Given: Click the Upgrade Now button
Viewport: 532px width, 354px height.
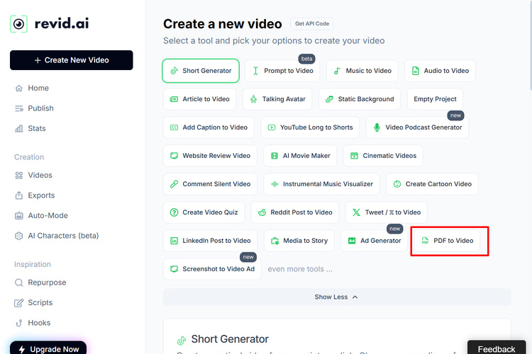Looking at the screenshot, I should [48, 348].
